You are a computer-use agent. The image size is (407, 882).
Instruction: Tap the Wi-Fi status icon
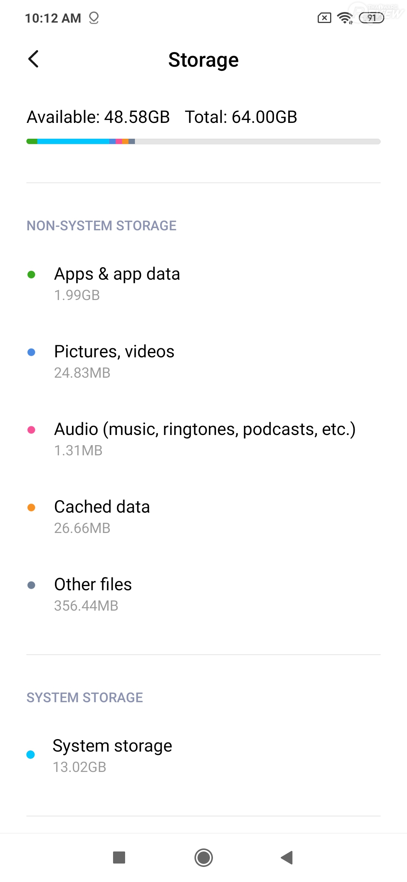(345, 18)
